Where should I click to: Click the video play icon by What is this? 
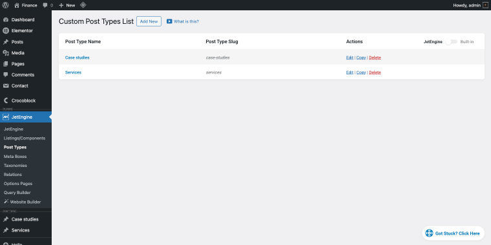169,21
